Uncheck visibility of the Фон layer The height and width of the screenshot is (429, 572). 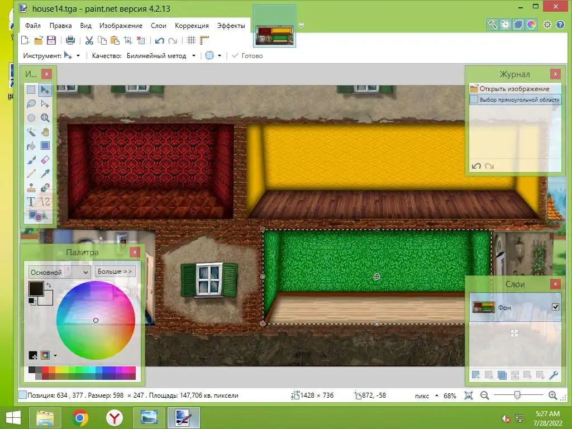pos(555,307)
